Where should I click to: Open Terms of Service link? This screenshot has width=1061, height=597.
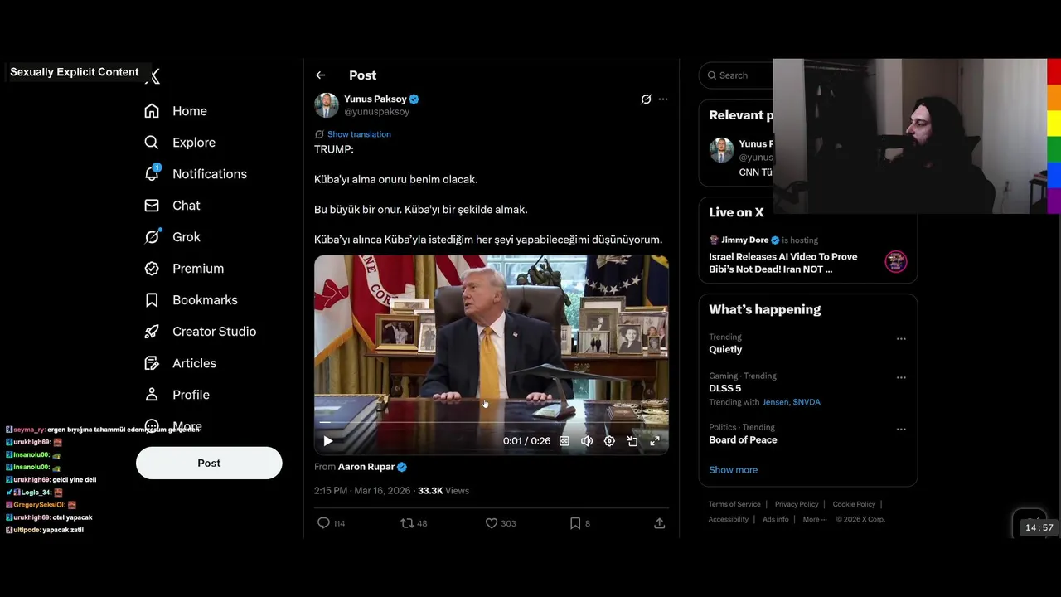tap(734, 504)
